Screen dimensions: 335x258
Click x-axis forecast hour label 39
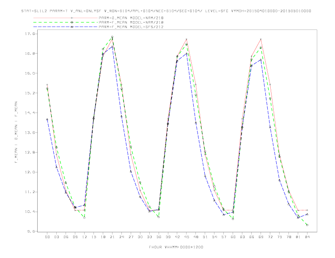click(x=168, y=237)
